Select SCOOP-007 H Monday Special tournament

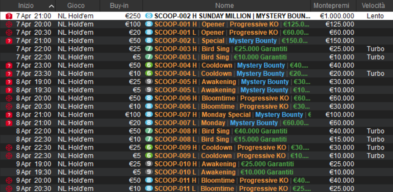point(233,115)
